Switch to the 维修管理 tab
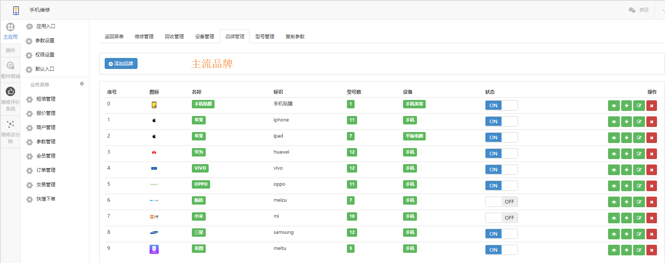Screen dimensions: 665x263 coord(144,36)
